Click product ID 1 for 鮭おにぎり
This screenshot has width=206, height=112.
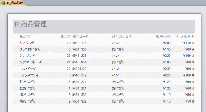pyautogui.click(x=69, y=88)
